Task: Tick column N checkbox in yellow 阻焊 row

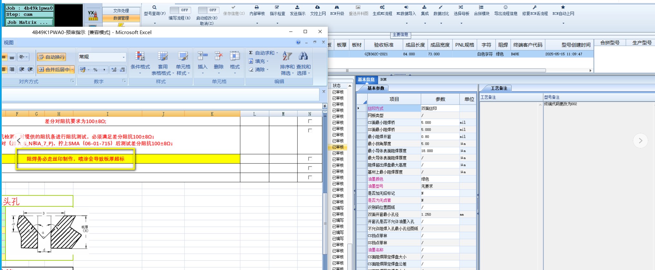Action: click(x=310, y=159)
